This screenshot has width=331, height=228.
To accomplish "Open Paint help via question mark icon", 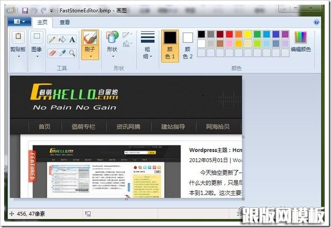I will [316, 22].
